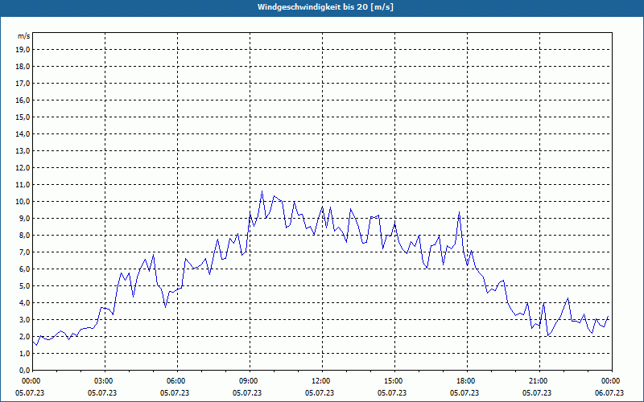Click the date "05.07.23" below 15:00

392,393
